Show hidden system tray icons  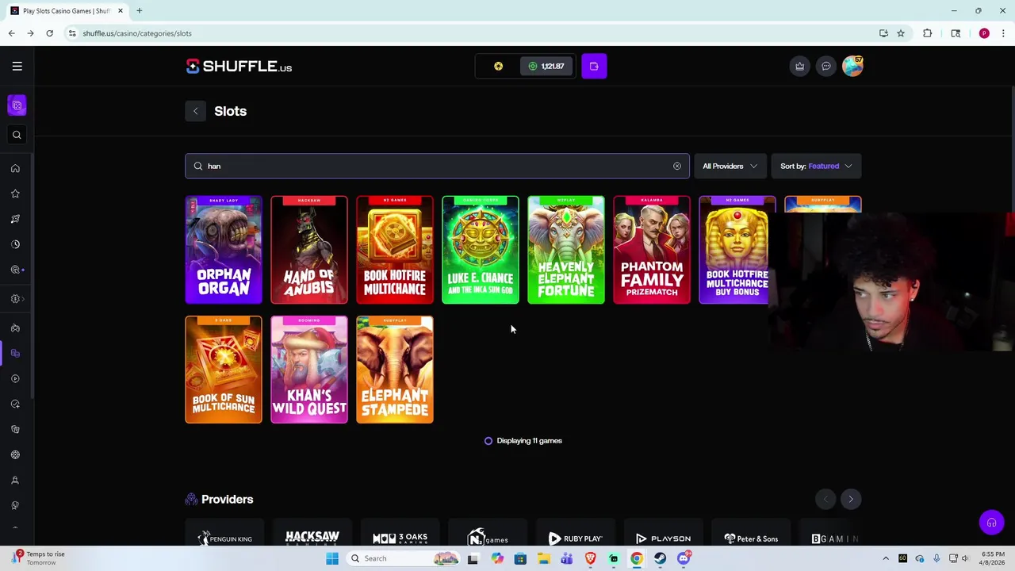(x=886, y=558)
